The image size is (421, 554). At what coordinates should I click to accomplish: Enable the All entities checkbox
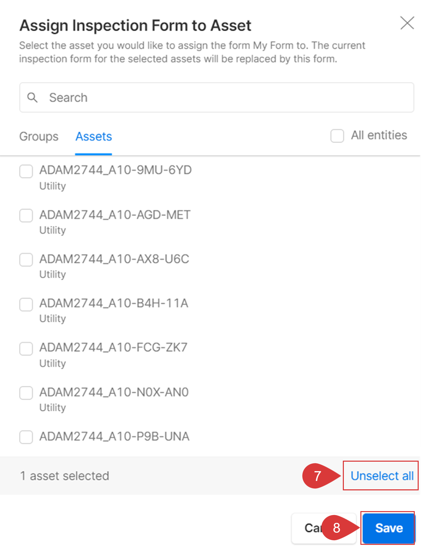tap(337, 136)
